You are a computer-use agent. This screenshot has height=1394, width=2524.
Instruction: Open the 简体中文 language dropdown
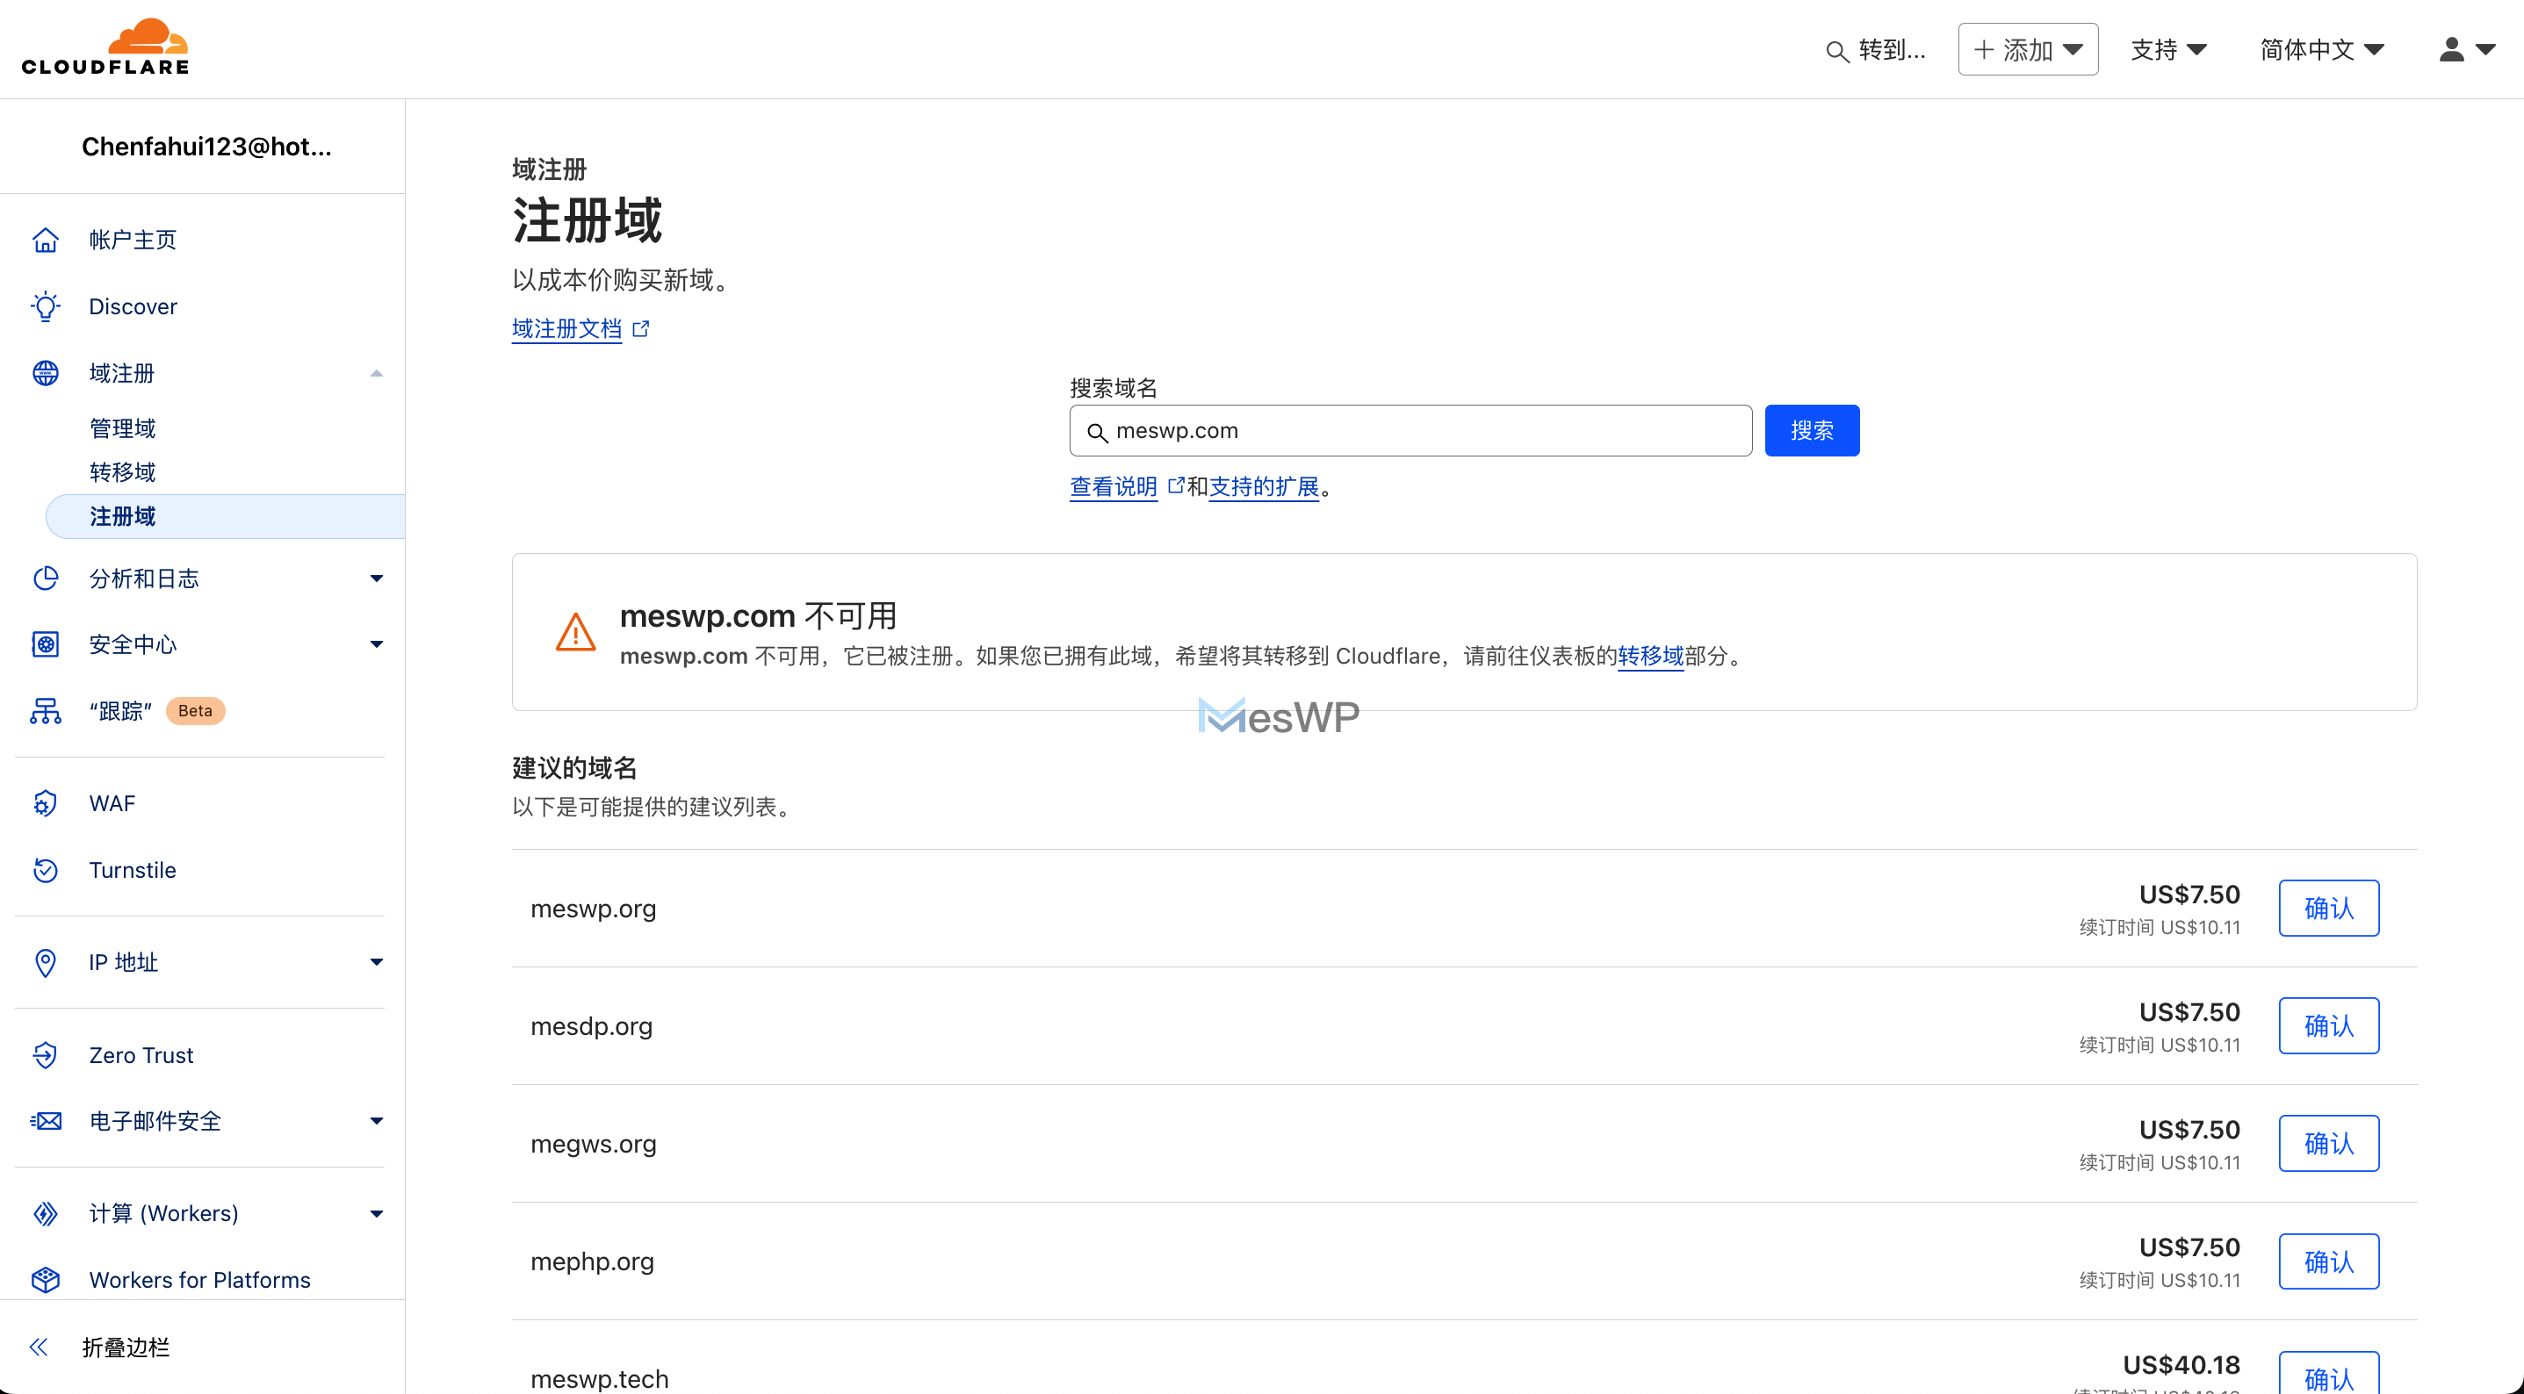click(x=2321, y=49)
